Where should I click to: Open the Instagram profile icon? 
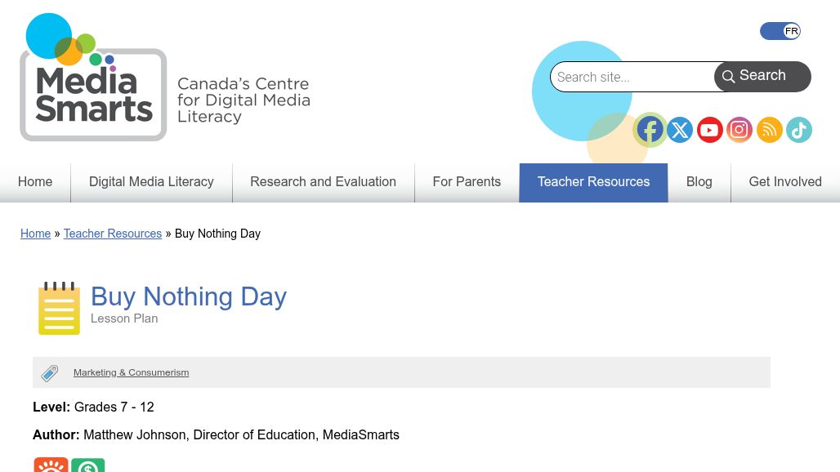tap(739, 130)
